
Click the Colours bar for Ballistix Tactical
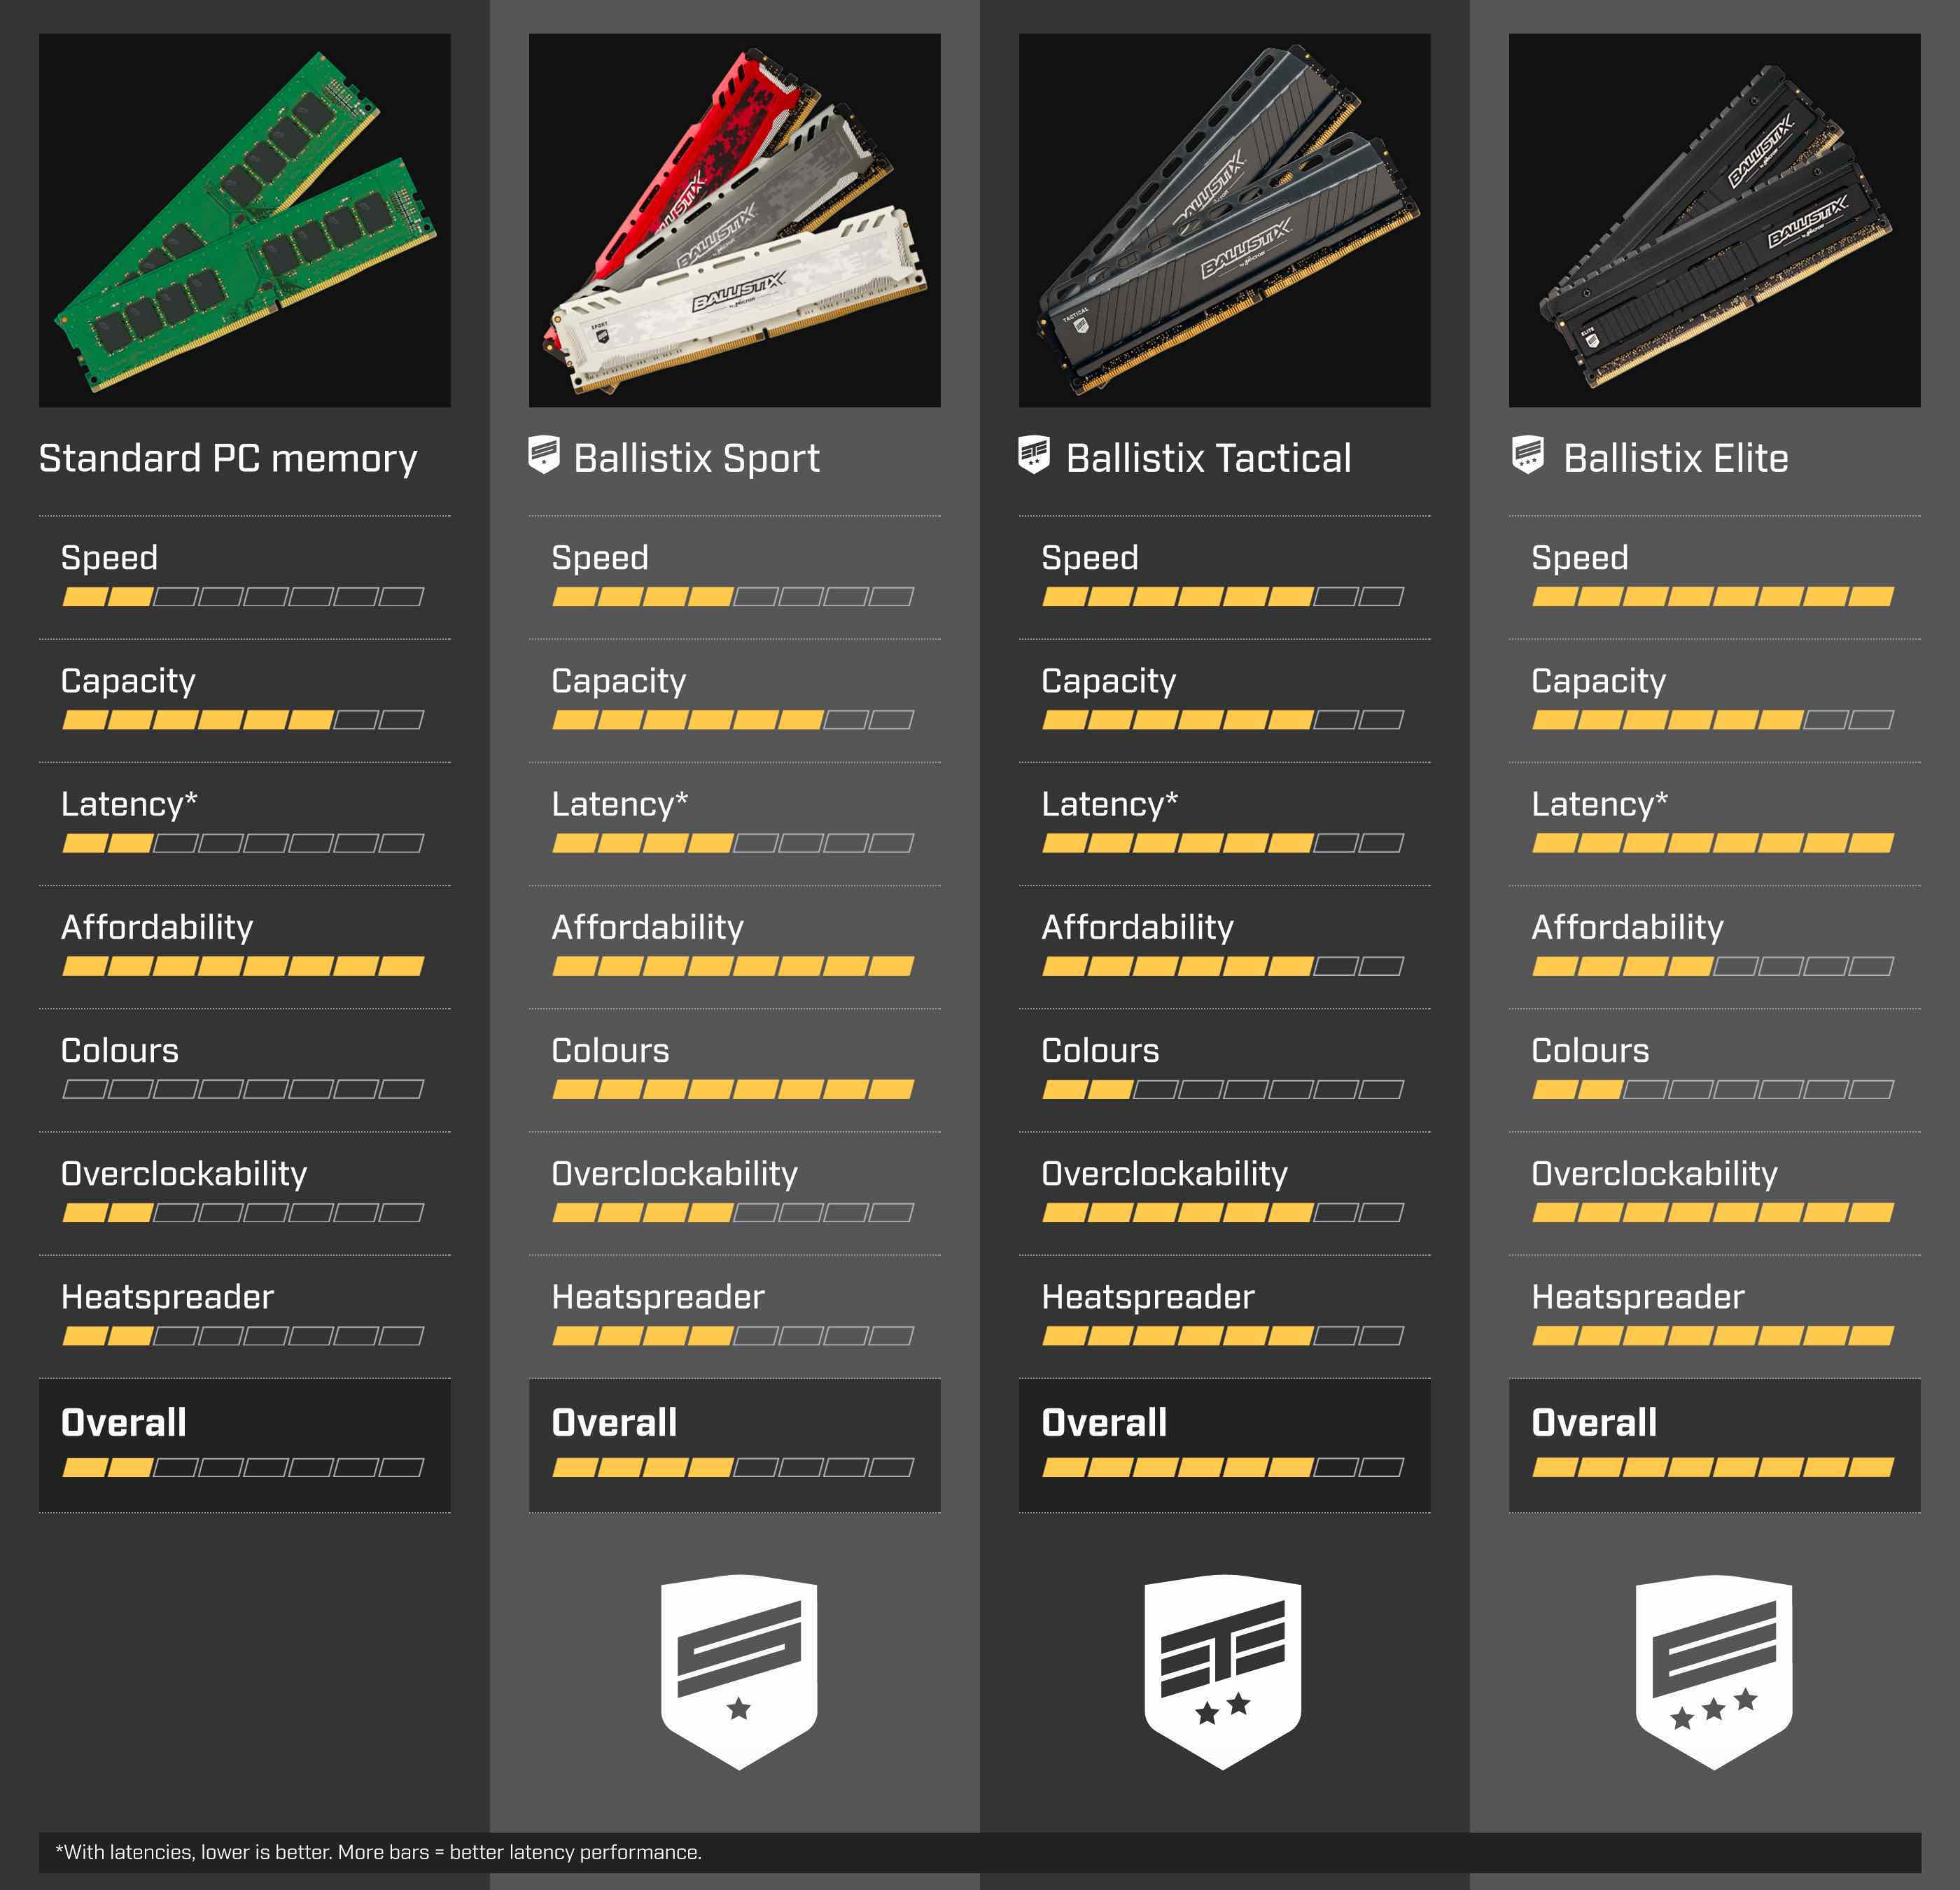1223,1089
